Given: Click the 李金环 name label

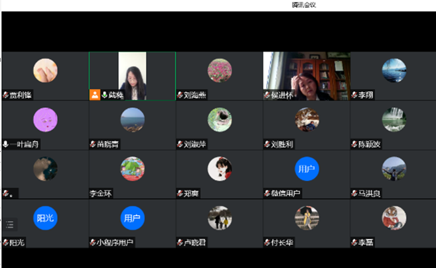Looking at the screenshot, I should pyautogui.click(x=103, y=194).
